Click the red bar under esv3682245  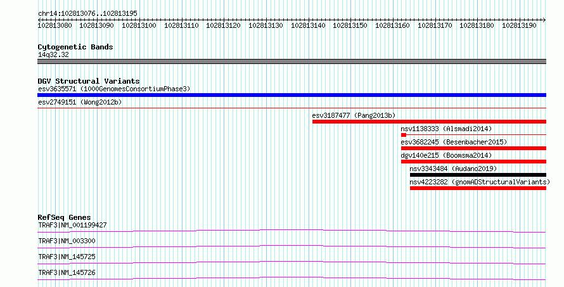(474, 148)
